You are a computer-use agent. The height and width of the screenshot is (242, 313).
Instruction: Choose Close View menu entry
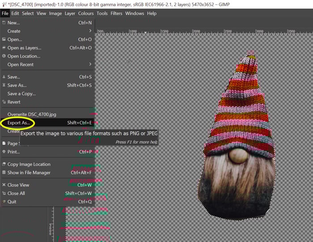point(47,185)
